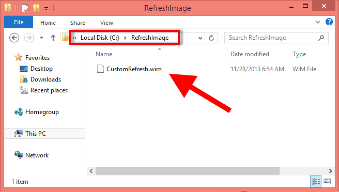
Task: Click the horizontal scrollbar thumb
Action: [x=188, y=171]
